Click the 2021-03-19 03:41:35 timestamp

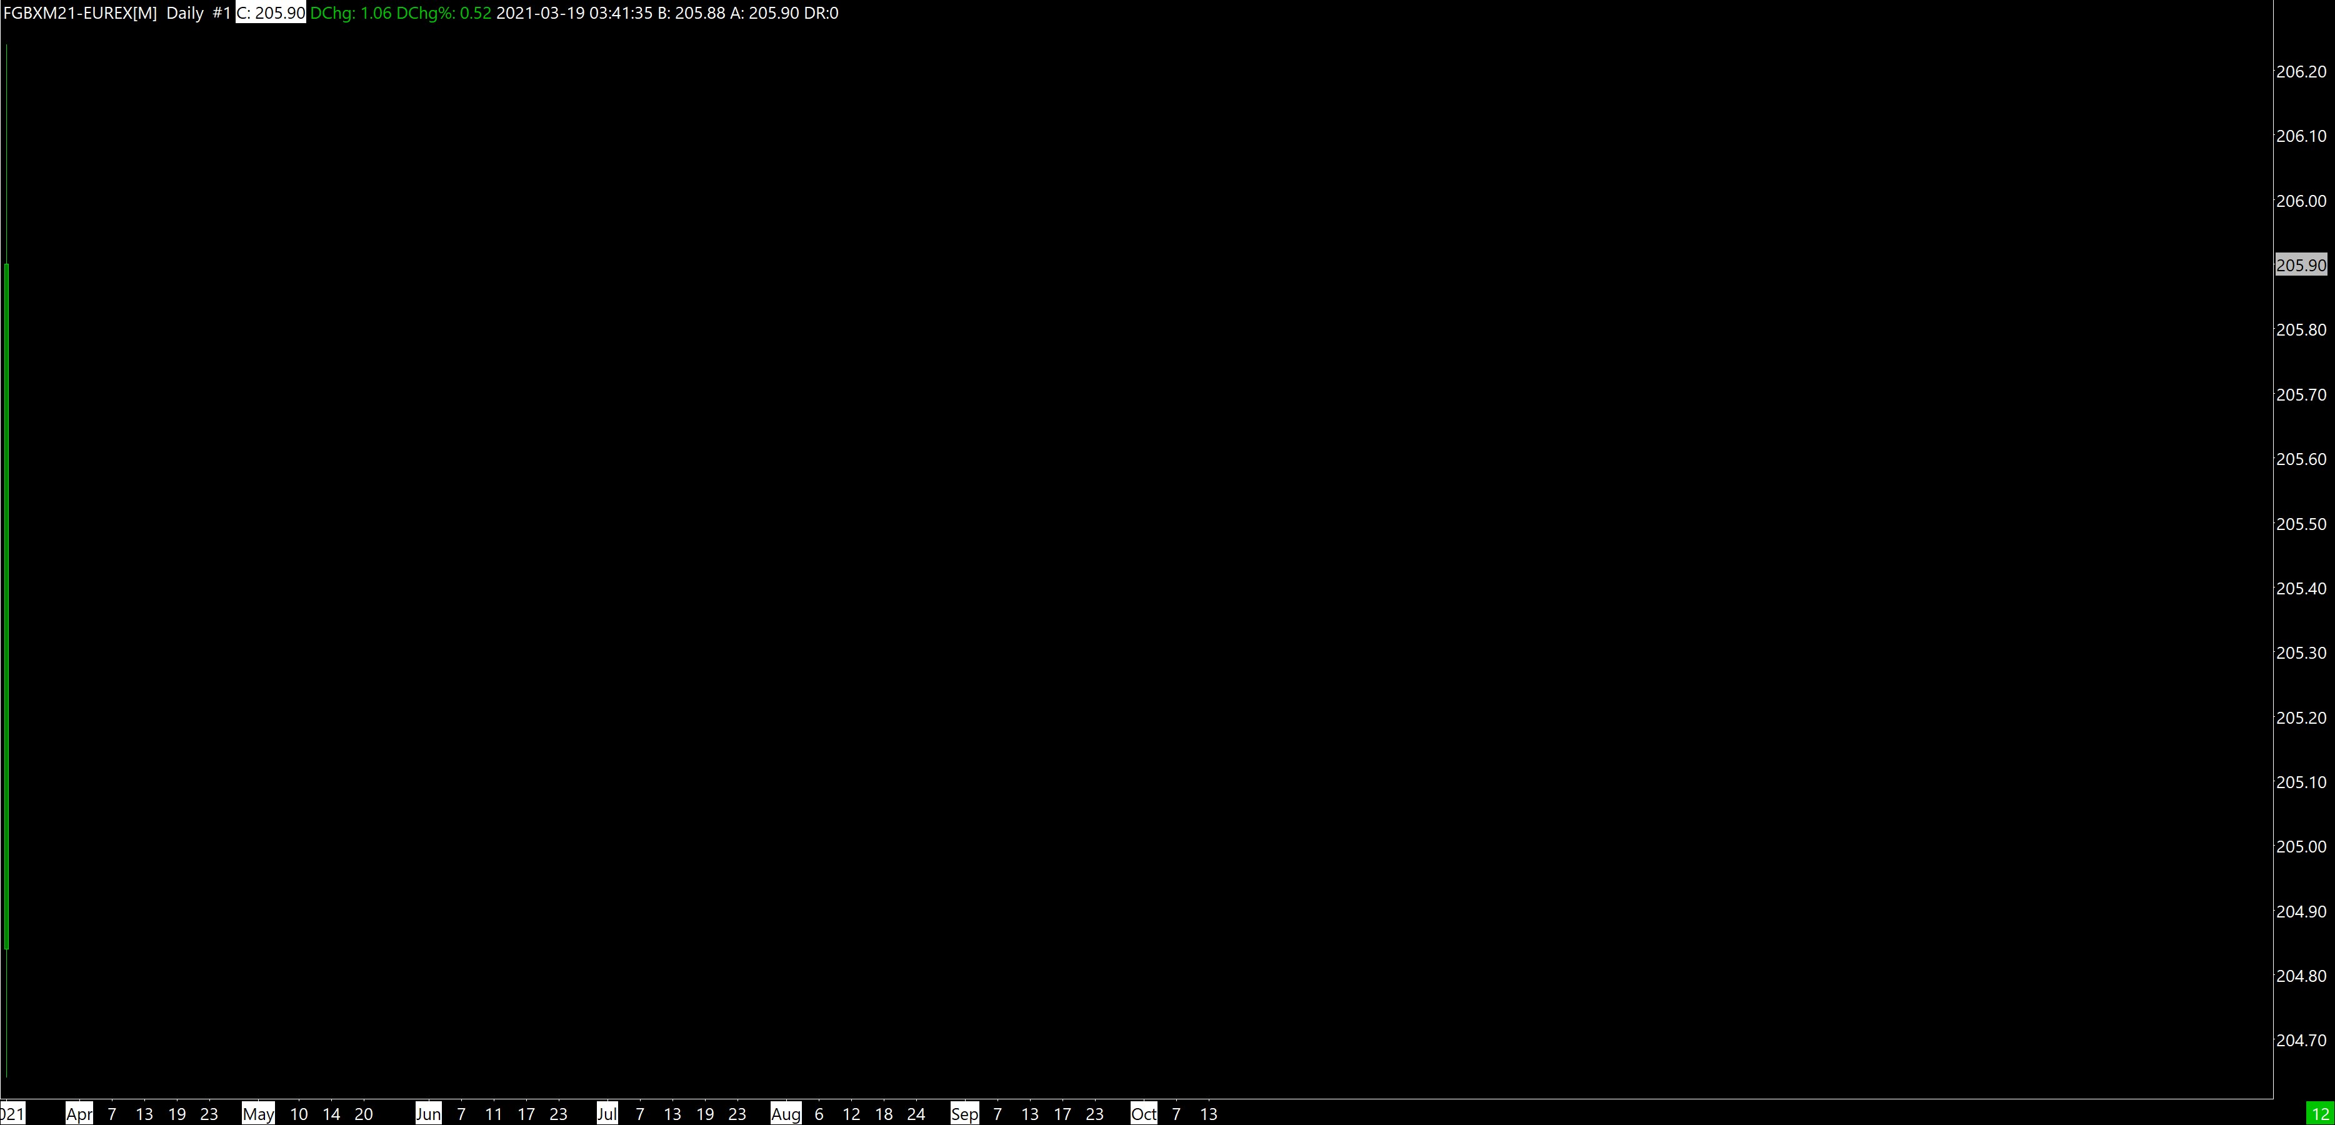pos(574,14)
